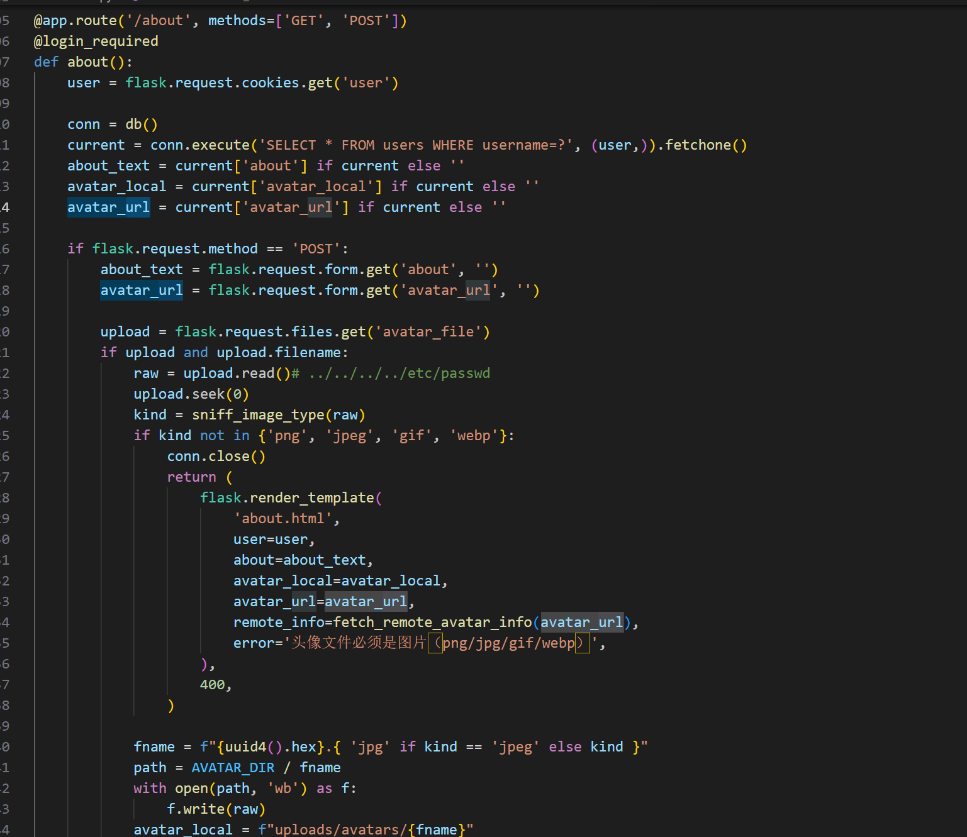Click the f.write(raw) statement
Image resolution: width=967 pixels, height=837 pixels.
pos(216,809)
